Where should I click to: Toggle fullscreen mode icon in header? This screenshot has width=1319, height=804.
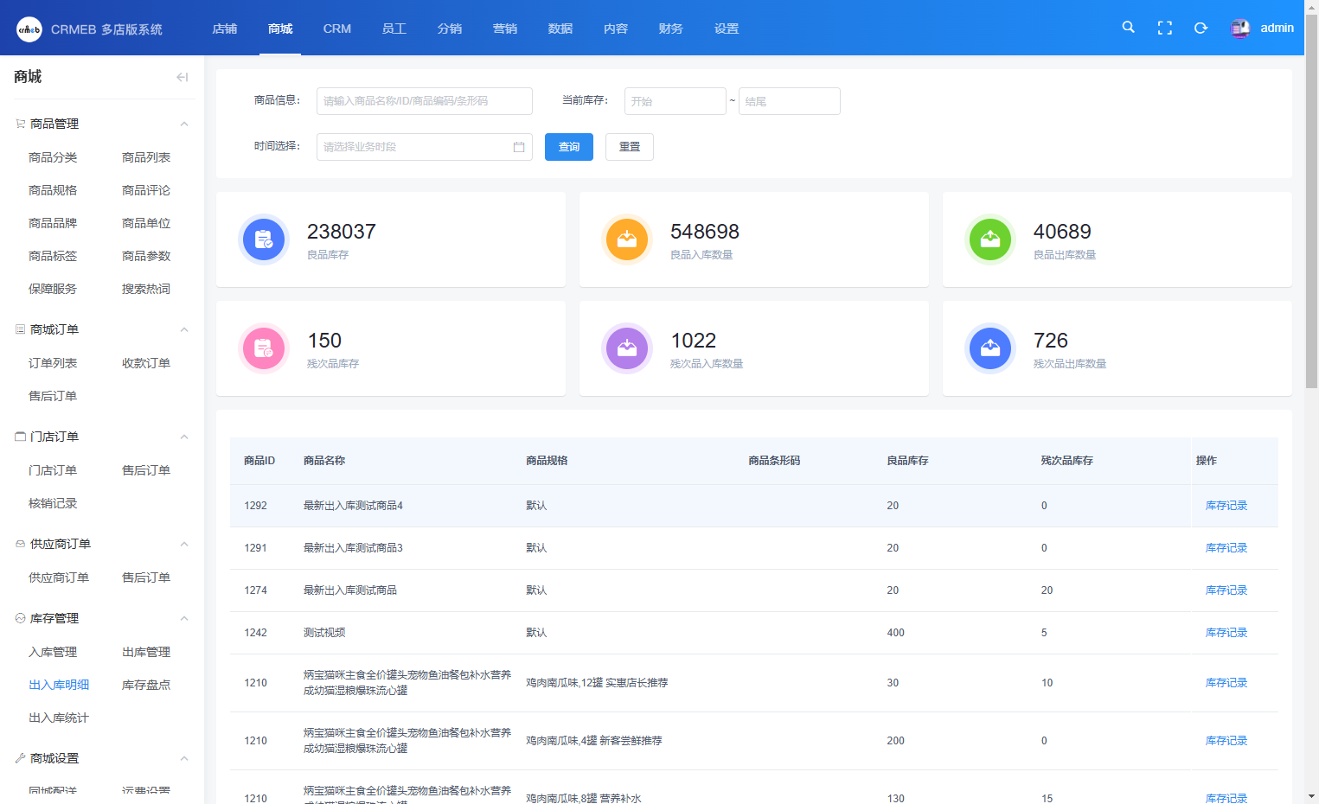pyautogui.click(x=1164, y=28)
